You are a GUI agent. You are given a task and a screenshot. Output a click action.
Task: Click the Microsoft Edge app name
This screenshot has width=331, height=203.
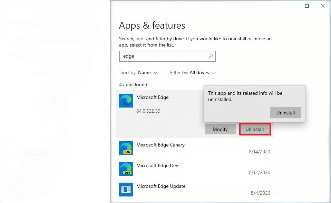tap(153, 97)
